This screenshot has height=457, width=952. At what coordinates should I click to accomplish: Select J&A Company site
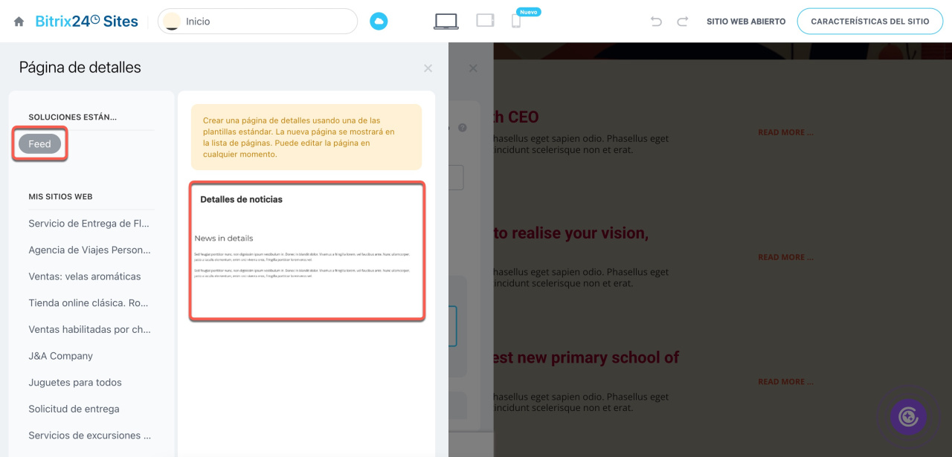(61, 356)
